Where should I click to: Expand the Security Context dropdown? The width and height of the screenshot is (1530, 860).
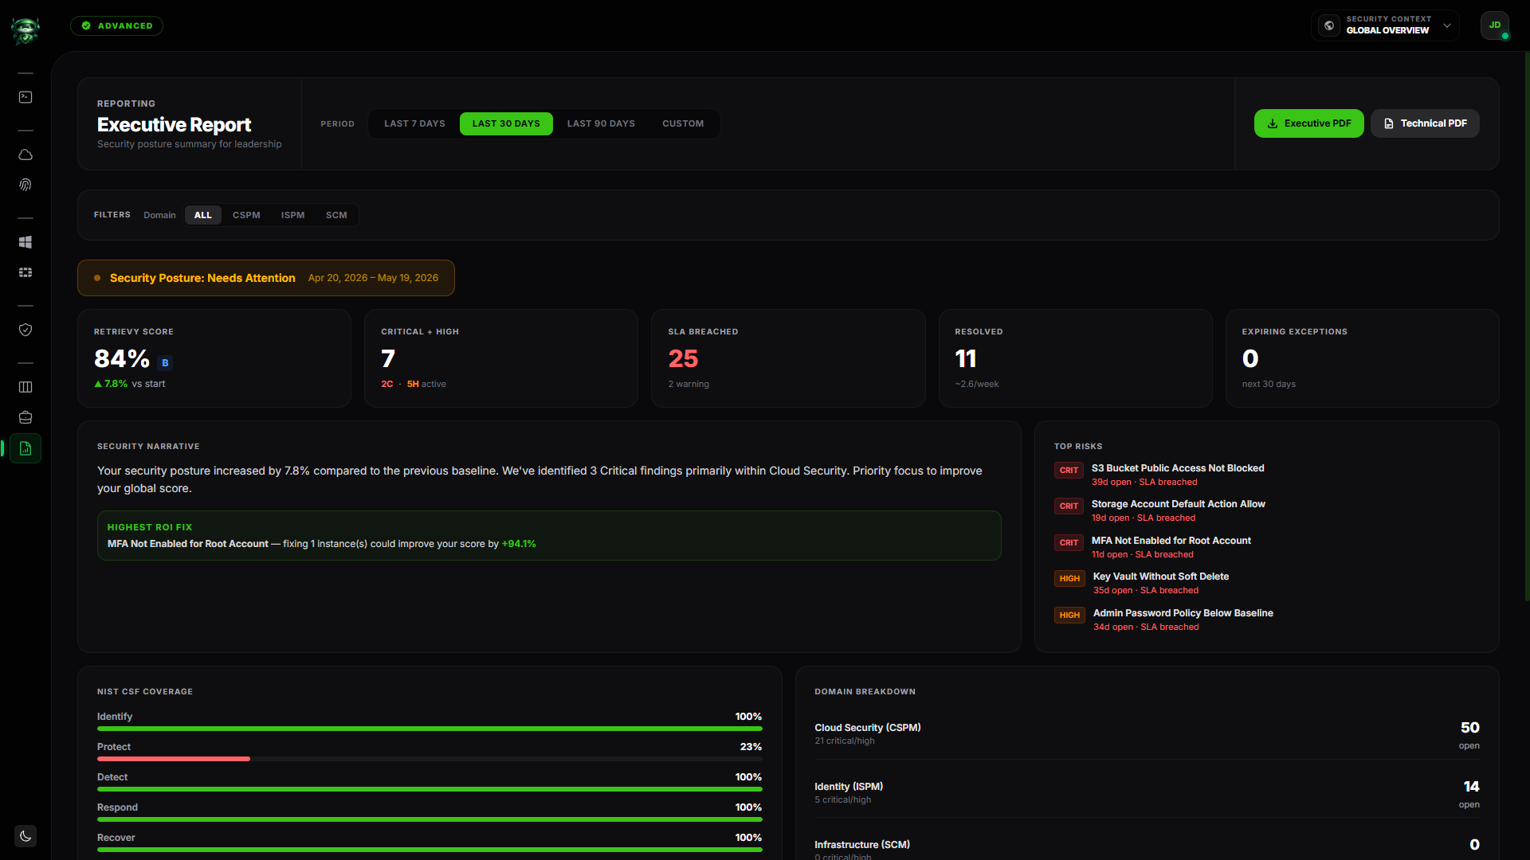coord(1385,25)
